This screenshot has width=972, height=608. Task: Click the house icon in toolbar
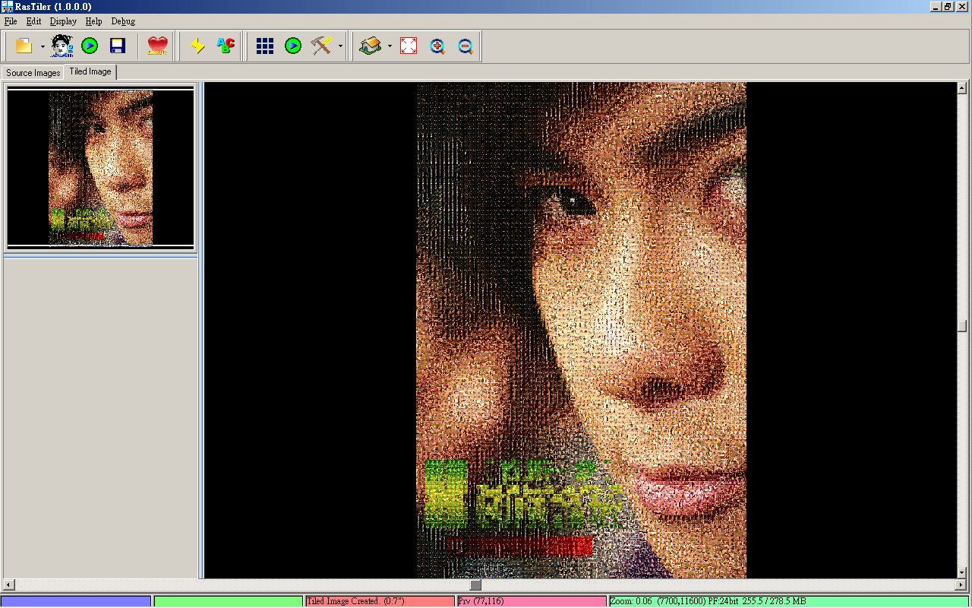tap(370, 46)
